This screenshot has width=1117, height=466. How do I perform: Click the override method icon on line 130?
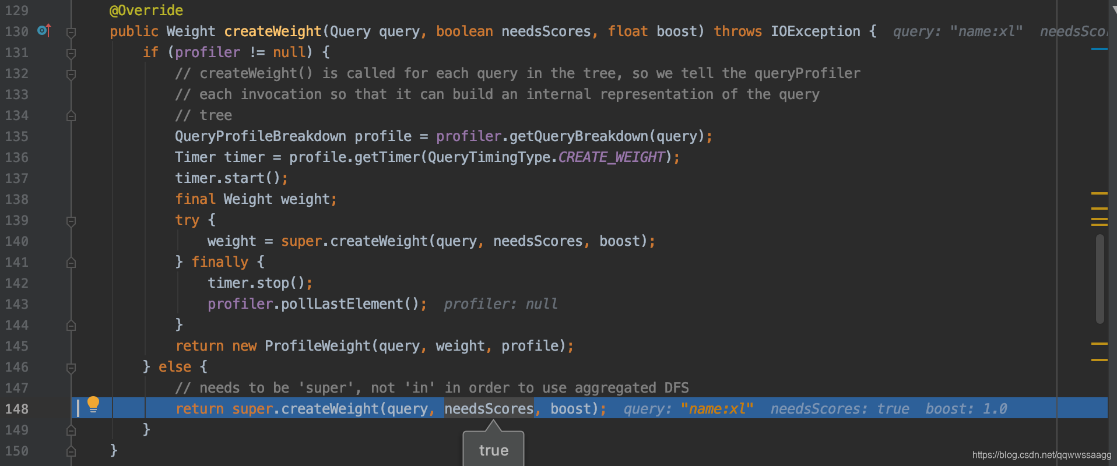coord(44,30)
